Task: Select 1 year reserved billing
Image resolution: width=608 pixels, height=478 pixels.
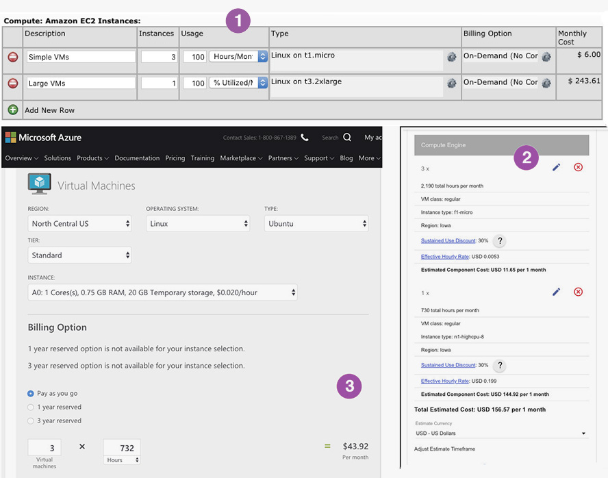Action: [31, 407]
